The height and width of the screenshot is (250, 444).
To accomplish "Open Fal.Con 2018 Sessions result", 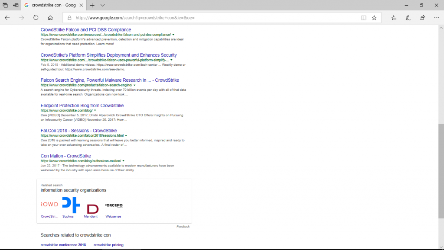I will [79, 131].
